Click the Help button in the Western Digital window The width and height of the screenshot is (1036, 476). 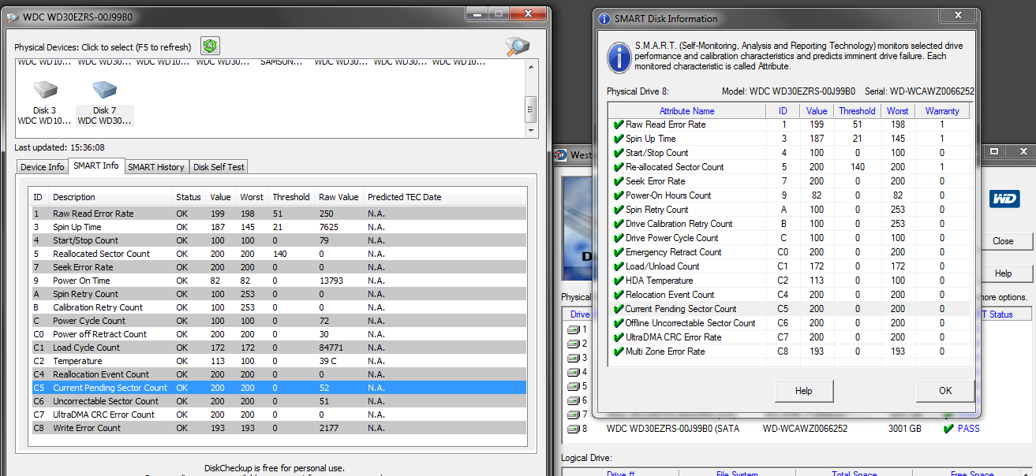point(1003,273)
